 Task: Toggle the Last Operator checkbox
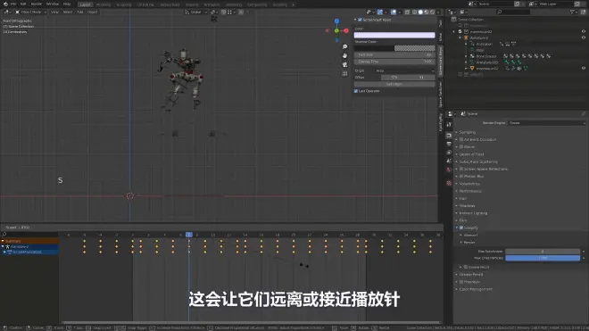pos(356,91)
